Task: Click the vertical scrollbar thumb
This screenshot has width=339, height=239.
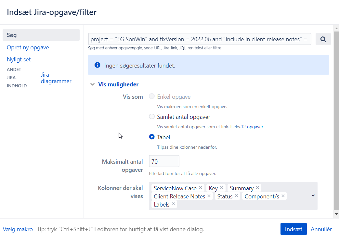Action: point(336,120)
